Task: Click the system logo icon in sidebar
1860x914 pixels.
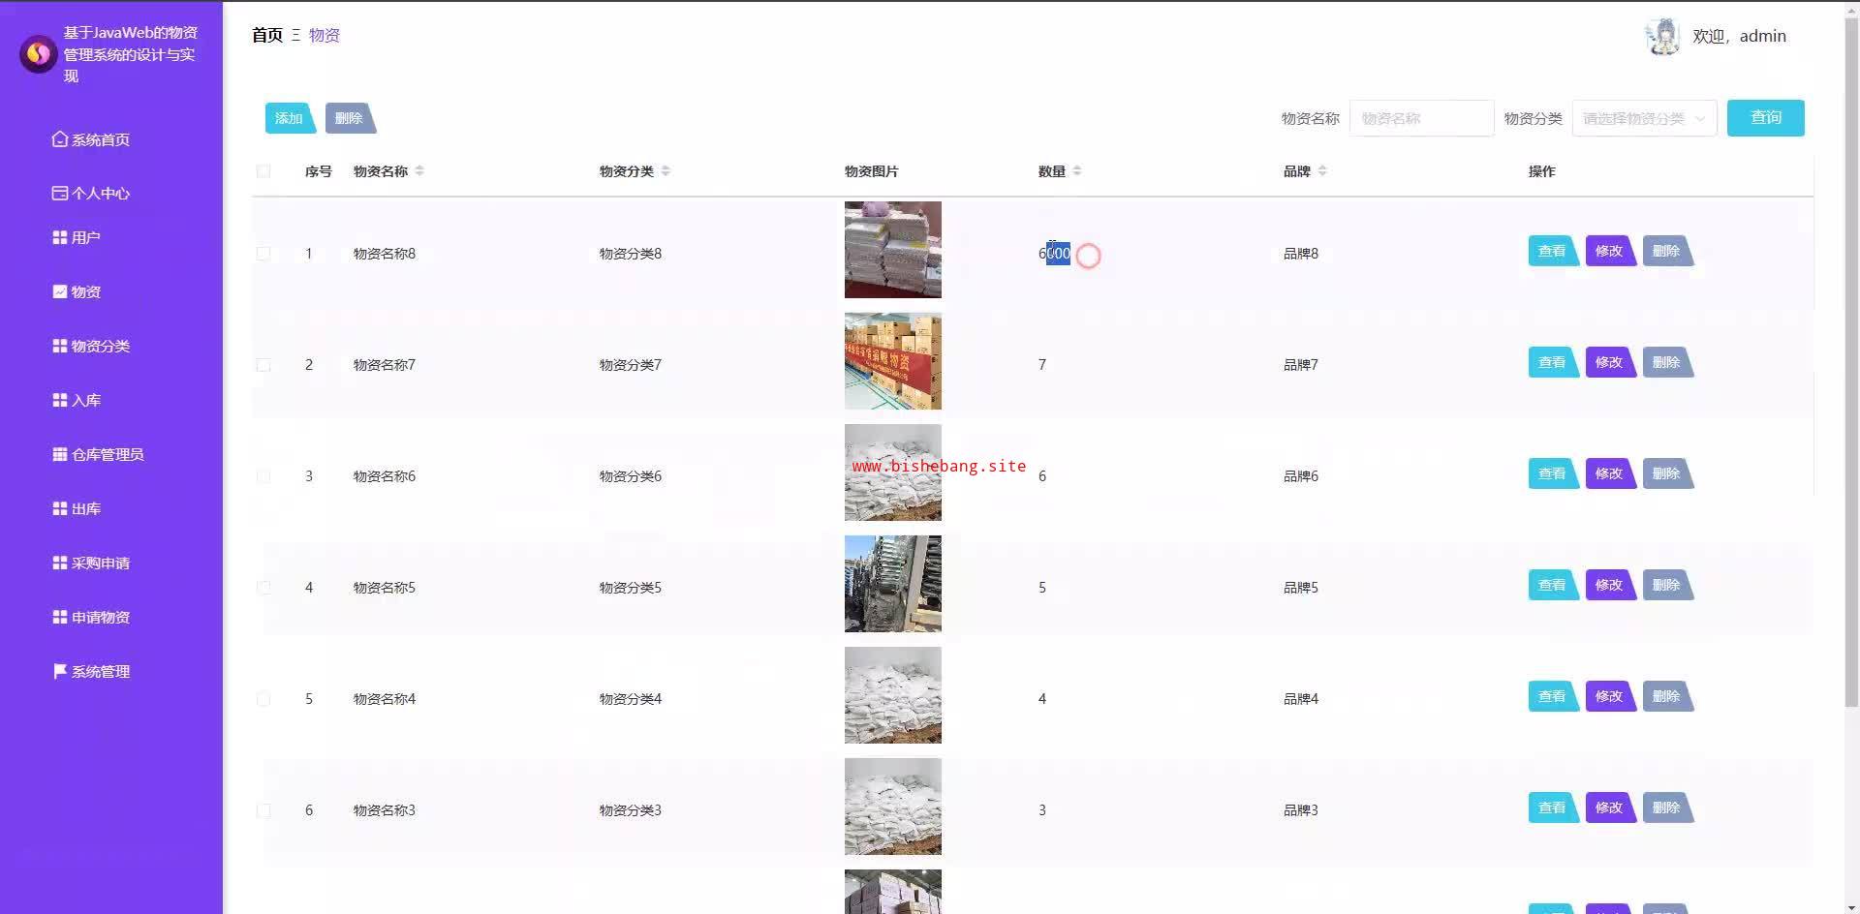Action: (38, 54)
